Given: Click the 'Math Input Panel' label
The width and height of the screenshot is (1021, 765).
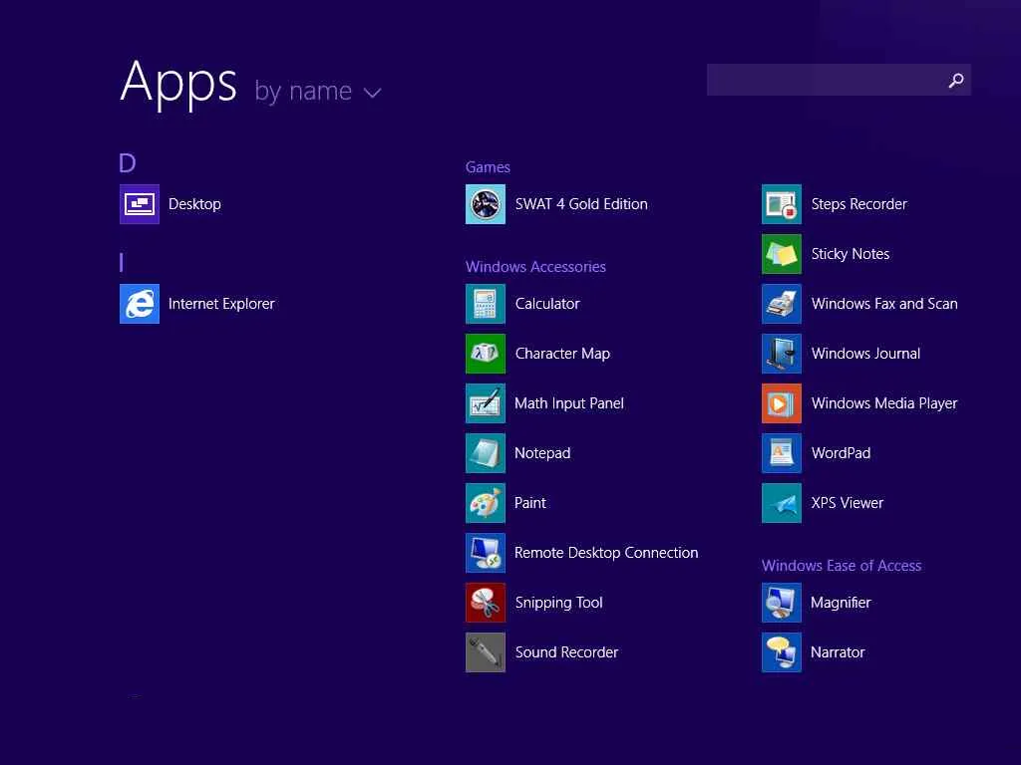Looking at the screenshot, I should pos(569,403).
